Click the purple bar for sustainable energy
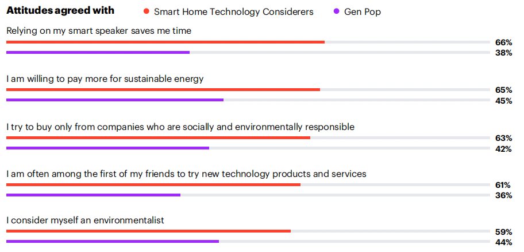 115,100
